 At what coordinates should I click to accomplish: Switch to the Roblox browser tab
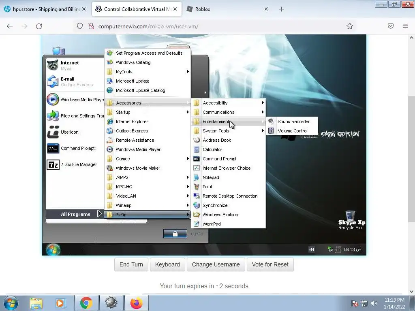point(228,9)
